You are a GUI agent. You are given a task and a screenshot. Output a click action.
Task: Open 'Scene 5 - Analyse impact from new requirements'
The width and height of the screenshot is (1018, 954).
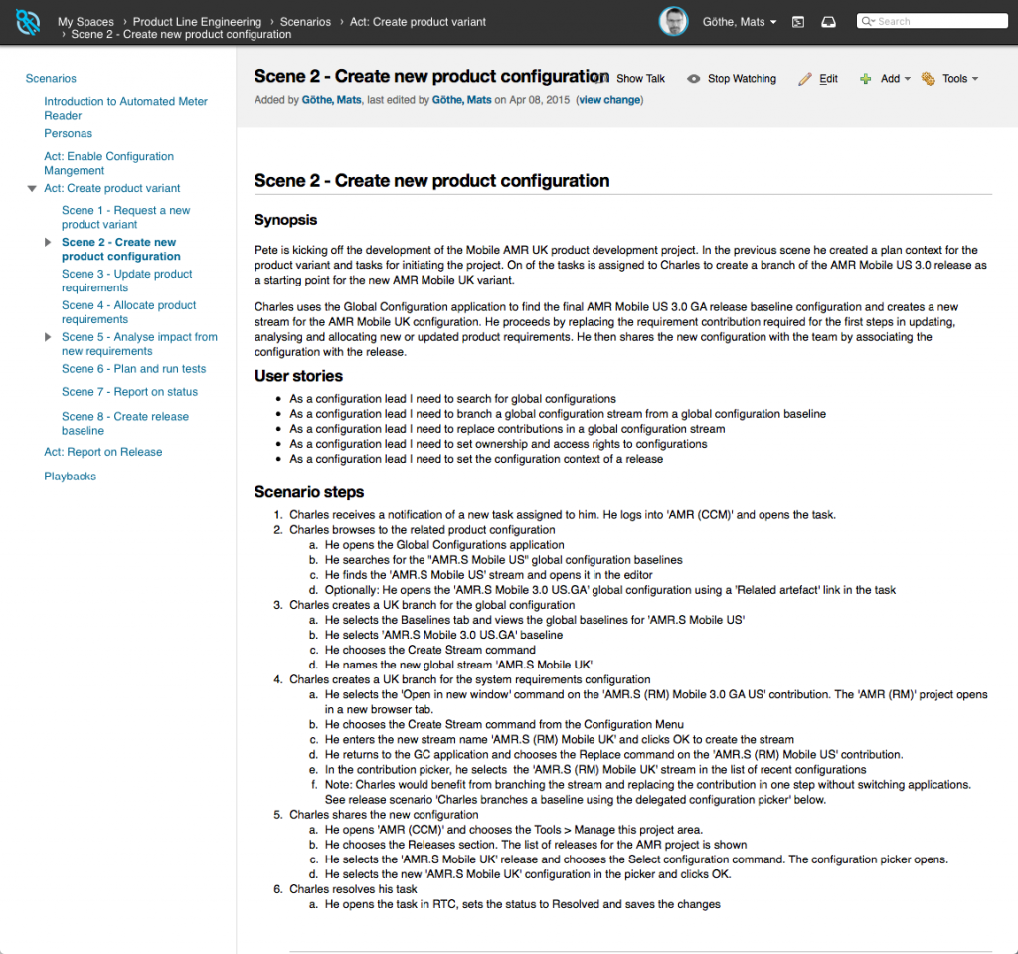point(139,345)
